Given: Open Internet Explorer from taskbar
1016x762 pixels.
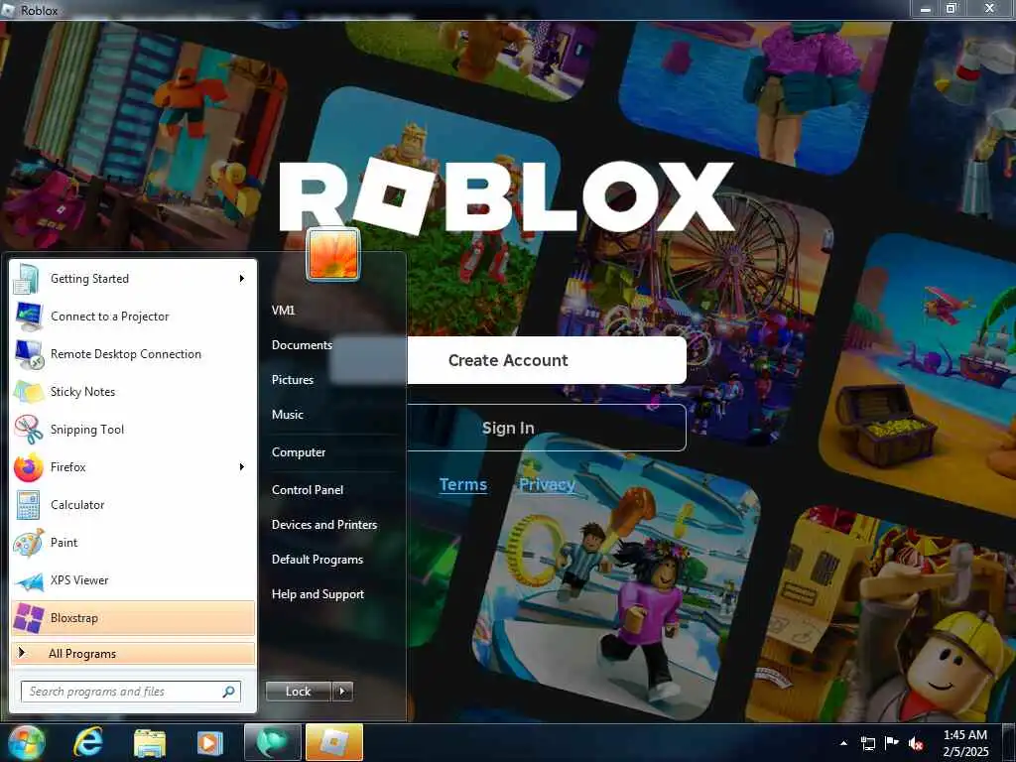Looking at the screenshot, I should [x=88, y=742].
